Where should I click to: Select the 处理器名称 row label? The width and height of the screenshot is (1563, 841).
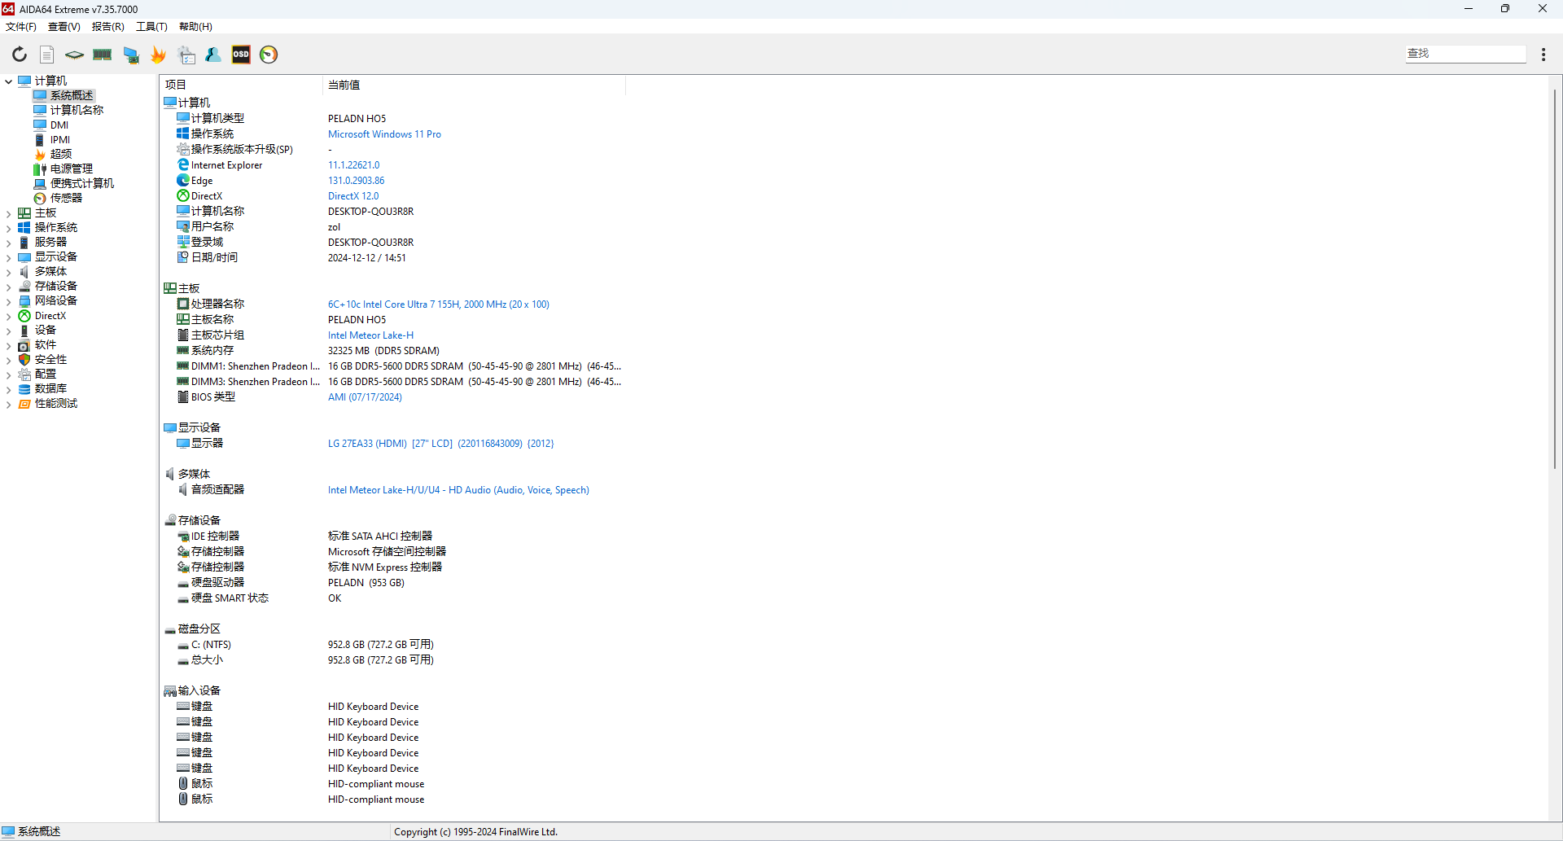click(x=217, y=304)
